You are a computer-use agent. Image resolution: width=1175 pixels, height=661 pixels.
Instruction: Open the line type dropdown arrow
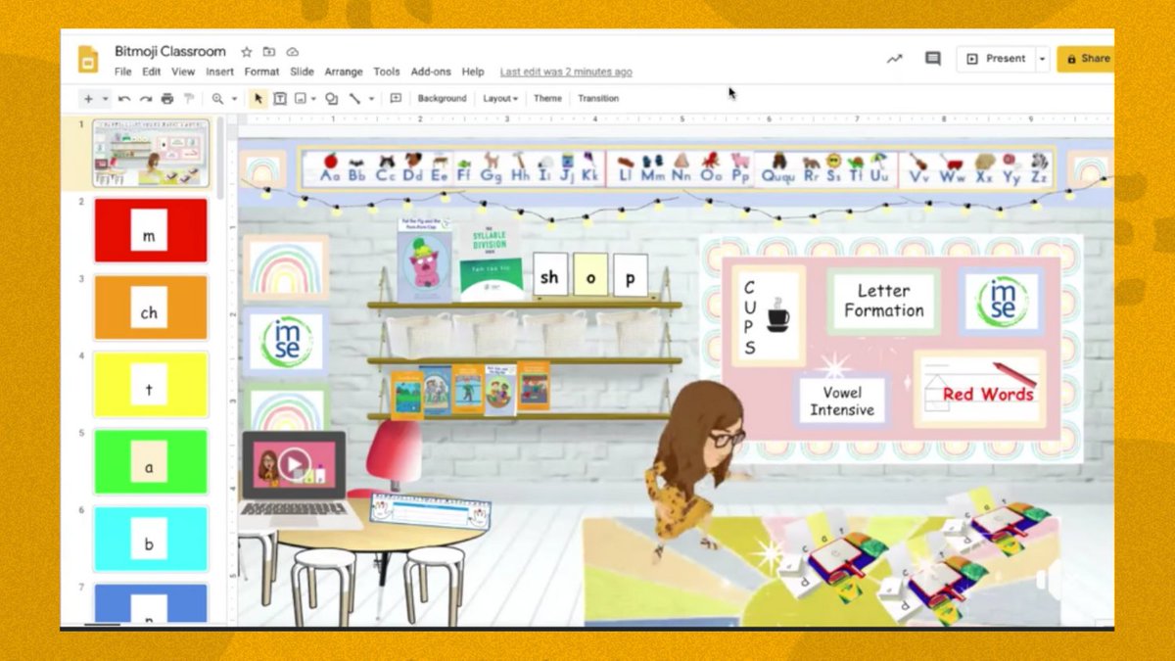(x=371, y=99)
